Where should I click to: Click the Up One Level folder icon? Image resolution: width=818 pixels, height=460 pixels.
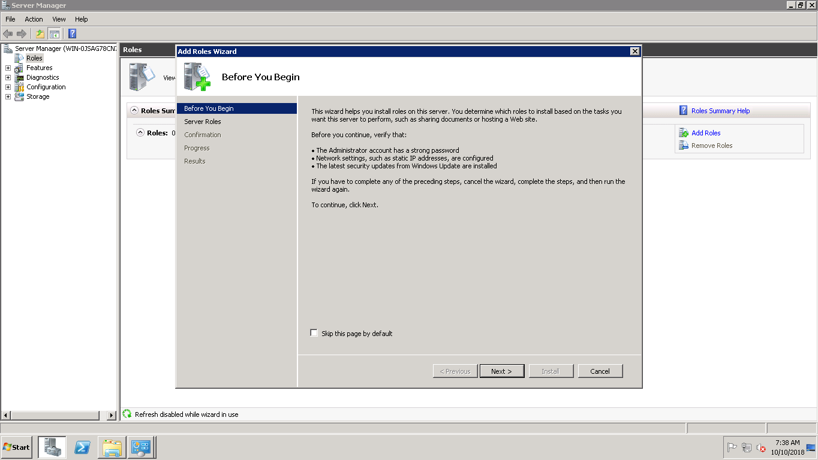[40, 34]
